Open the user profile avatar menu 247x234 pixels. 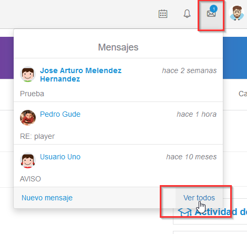click(236, 13)
